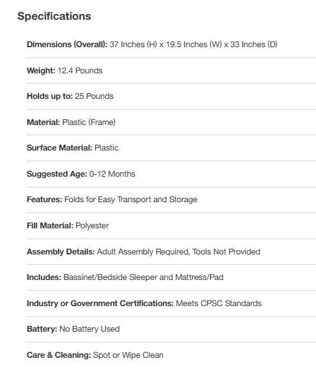Screen dimensions: 316x368
Task: Click the Material Plastic (Frame) line
Action: point(71,122)
